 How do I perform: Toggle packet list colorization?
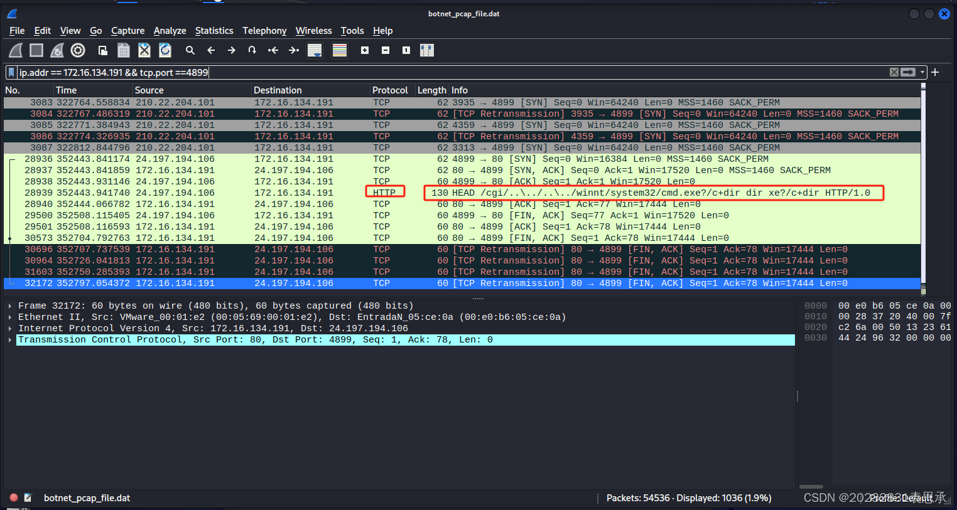(x=340, y=50)
